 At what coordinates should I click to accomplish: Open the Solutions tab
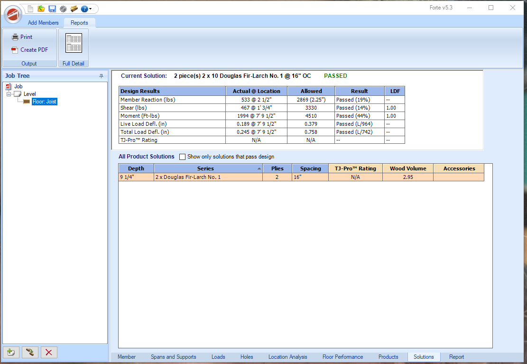[424, 357]
